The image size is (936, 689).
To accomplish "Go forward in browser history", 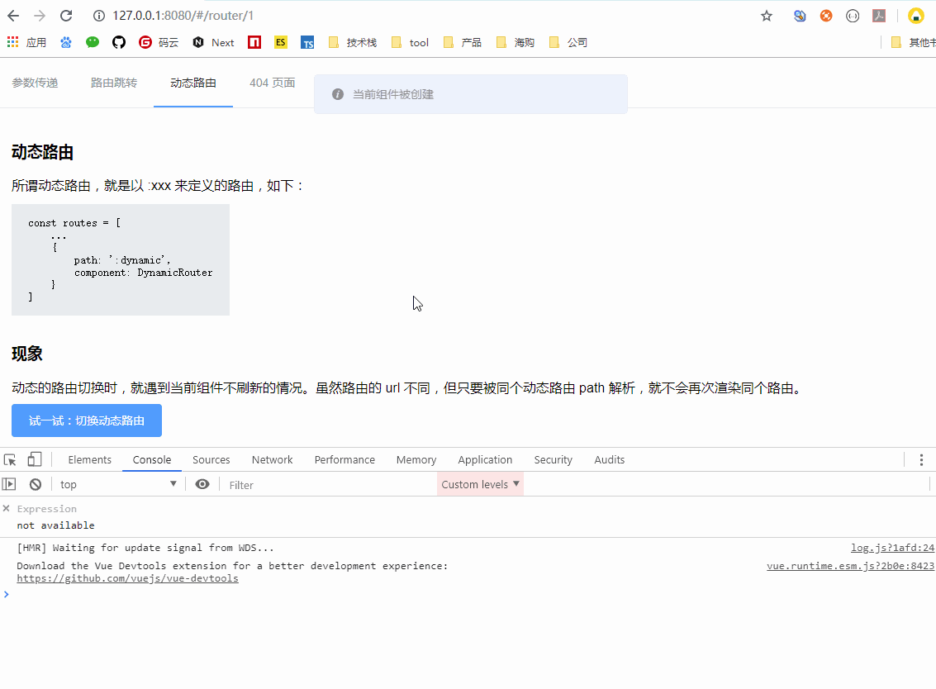I will click(40, 16).
